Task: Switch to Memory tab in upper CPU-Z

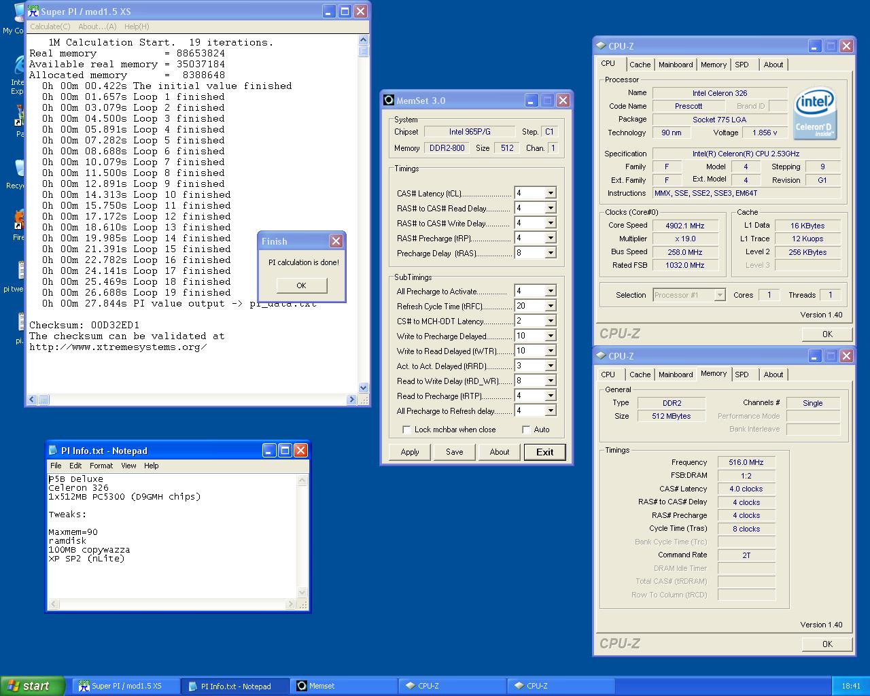Action: (714, 65)
